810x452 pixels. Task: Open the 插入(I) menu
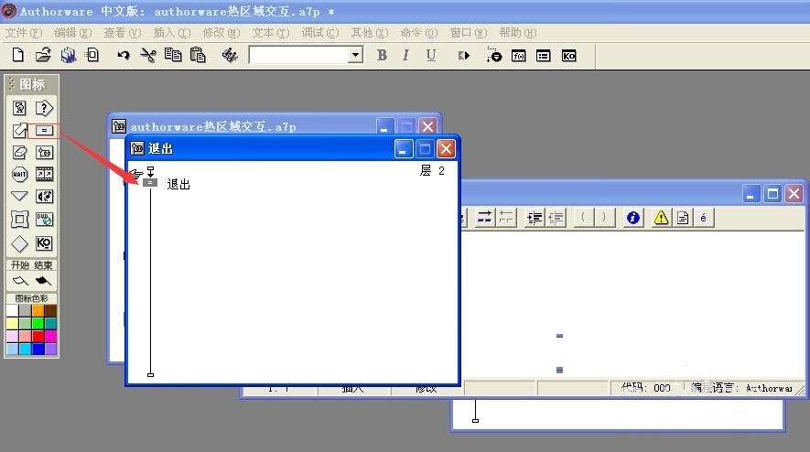171,33
